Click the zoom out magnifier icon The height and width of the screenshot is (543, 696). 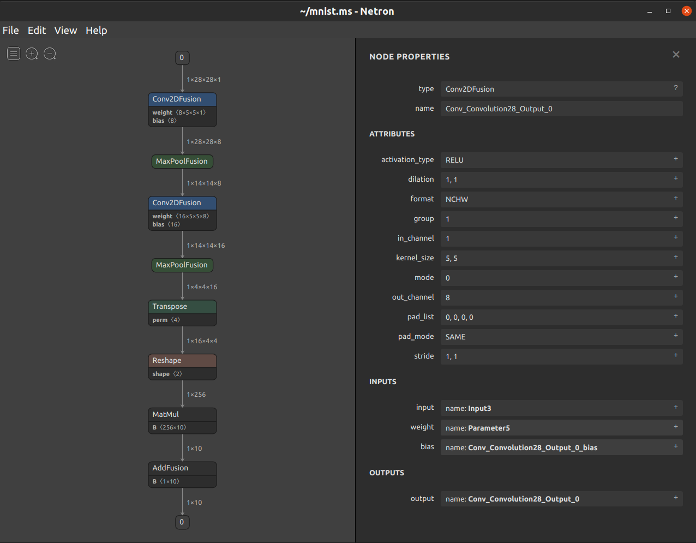point(50,53)
